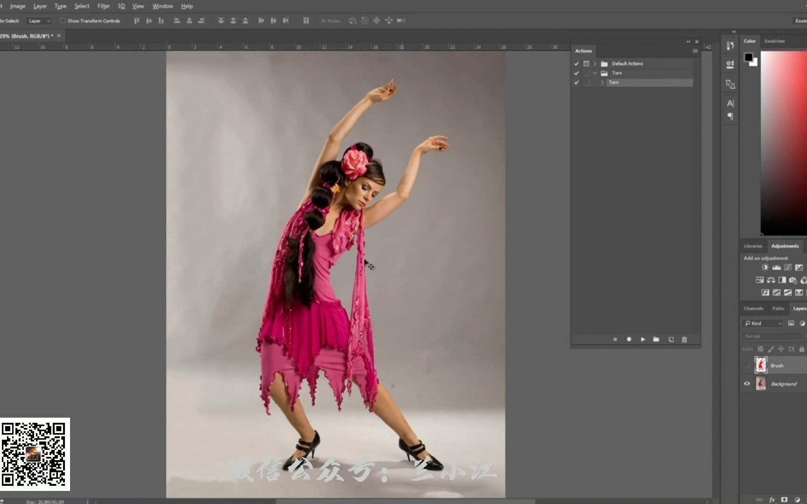Open the Window menu

click(x=163, y=6)
